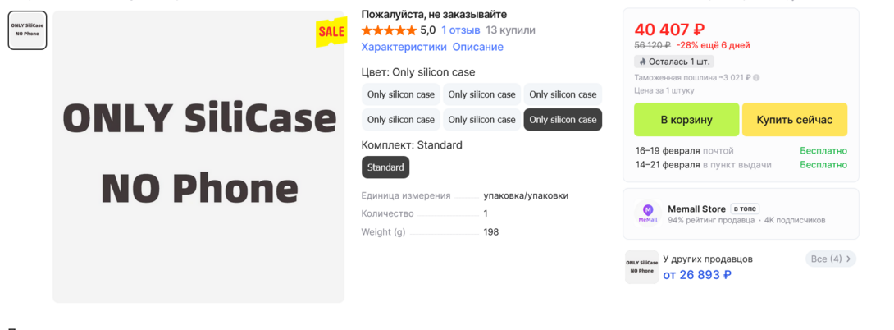Click the yellow SALE badge on image

click(x=331, y=32)
